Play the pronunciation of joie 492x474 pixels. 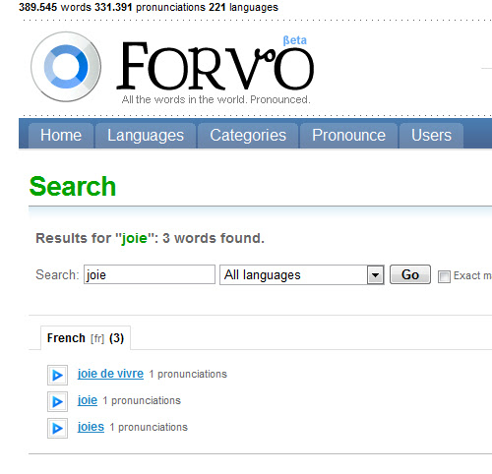point(57,401)
